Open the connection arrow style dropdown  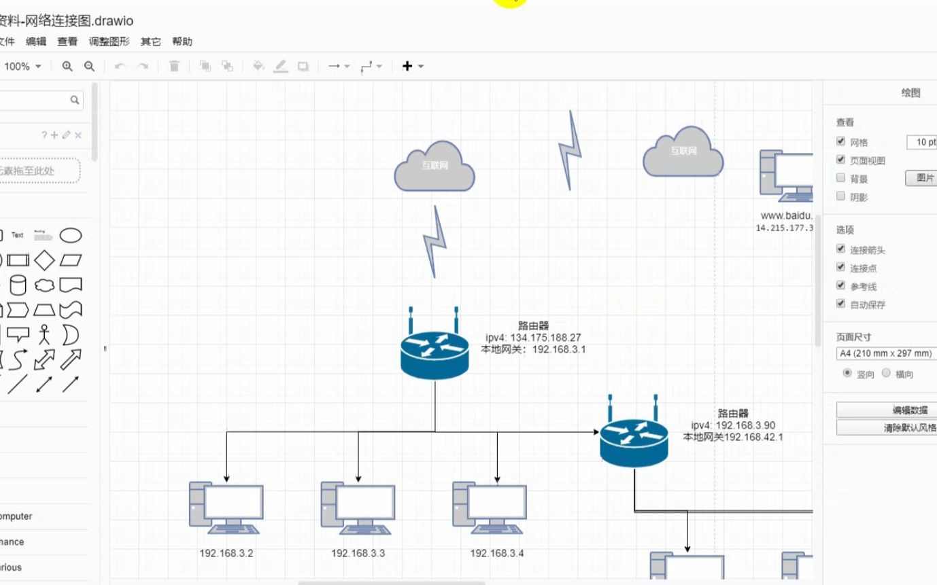(339, 66)
